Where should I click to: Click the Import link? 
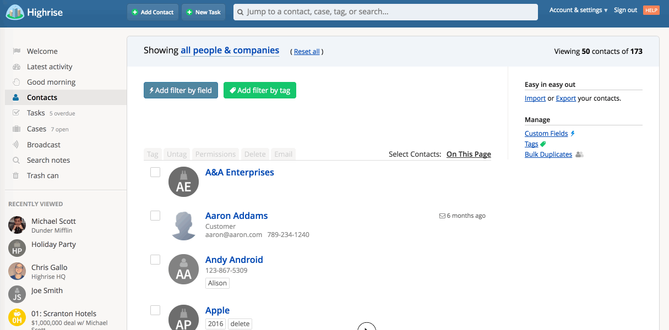coord(535,98)
